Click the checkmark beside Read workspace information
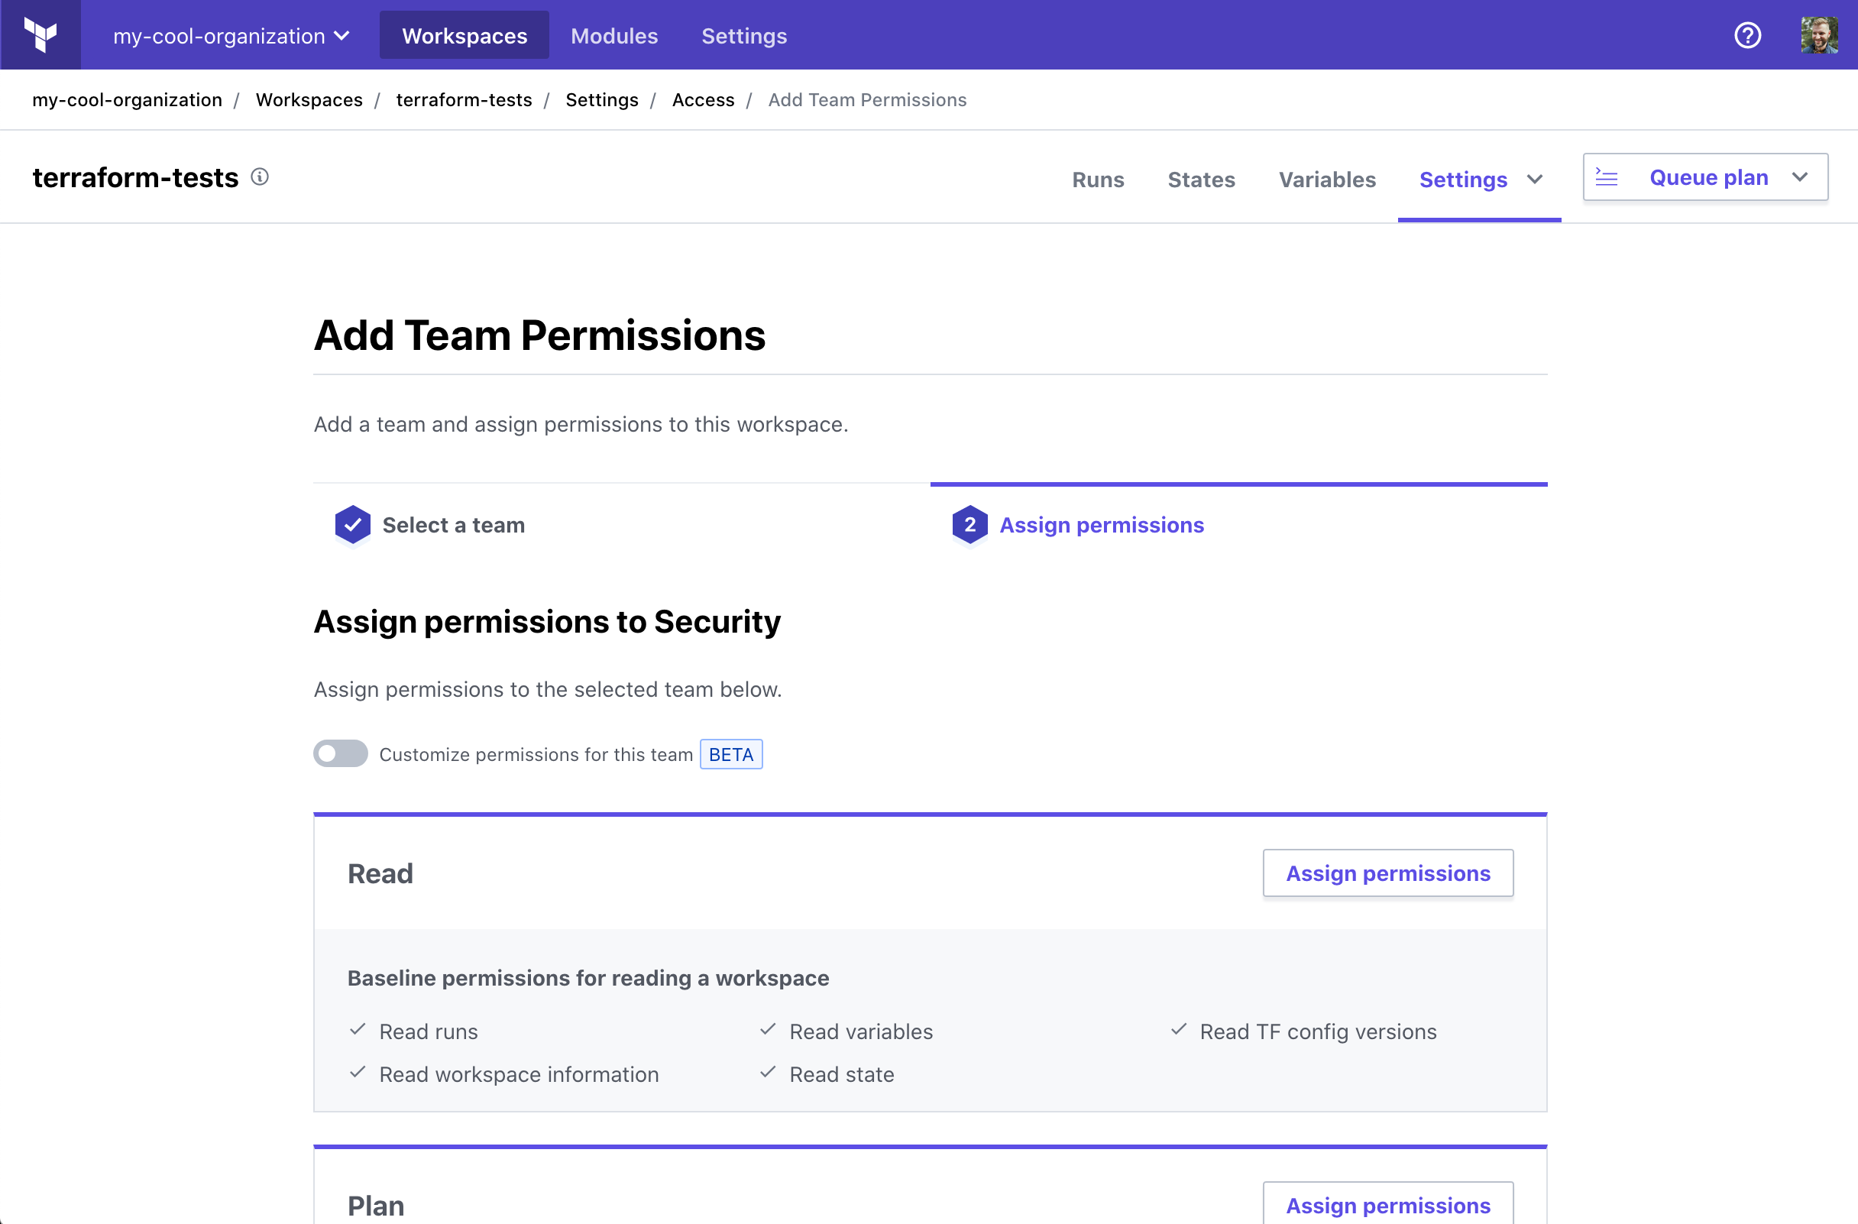Screen dimensions: 1858x1224 tap(358, 1073)
